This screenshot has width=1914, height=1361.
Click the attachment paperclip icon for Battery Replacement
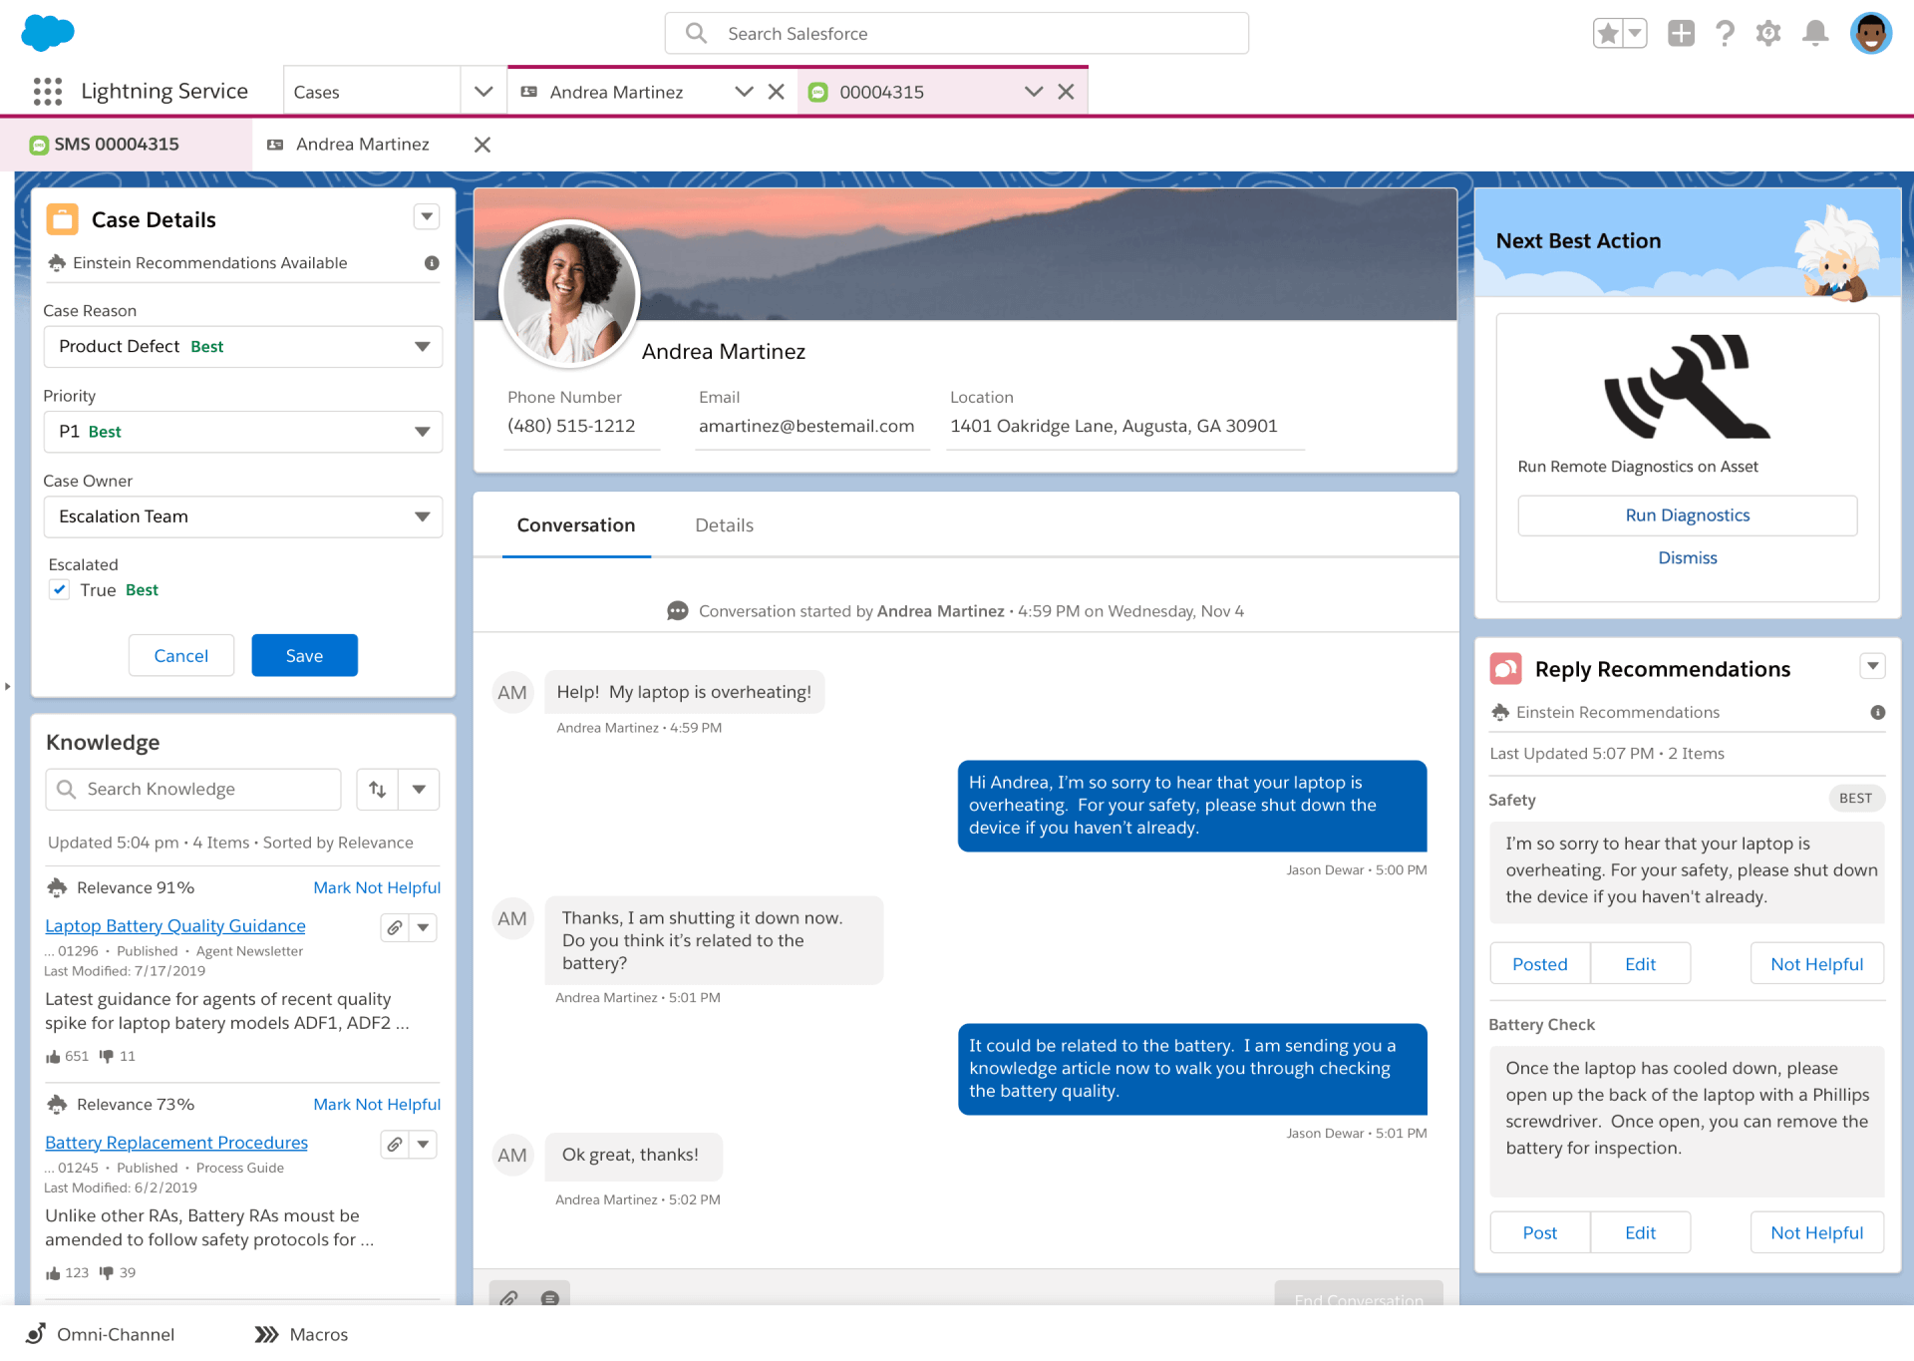(x=390, y=1142)
